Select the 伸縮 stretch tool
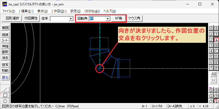Viewport: 219px width, 109px height. click(x=5, y=46)
